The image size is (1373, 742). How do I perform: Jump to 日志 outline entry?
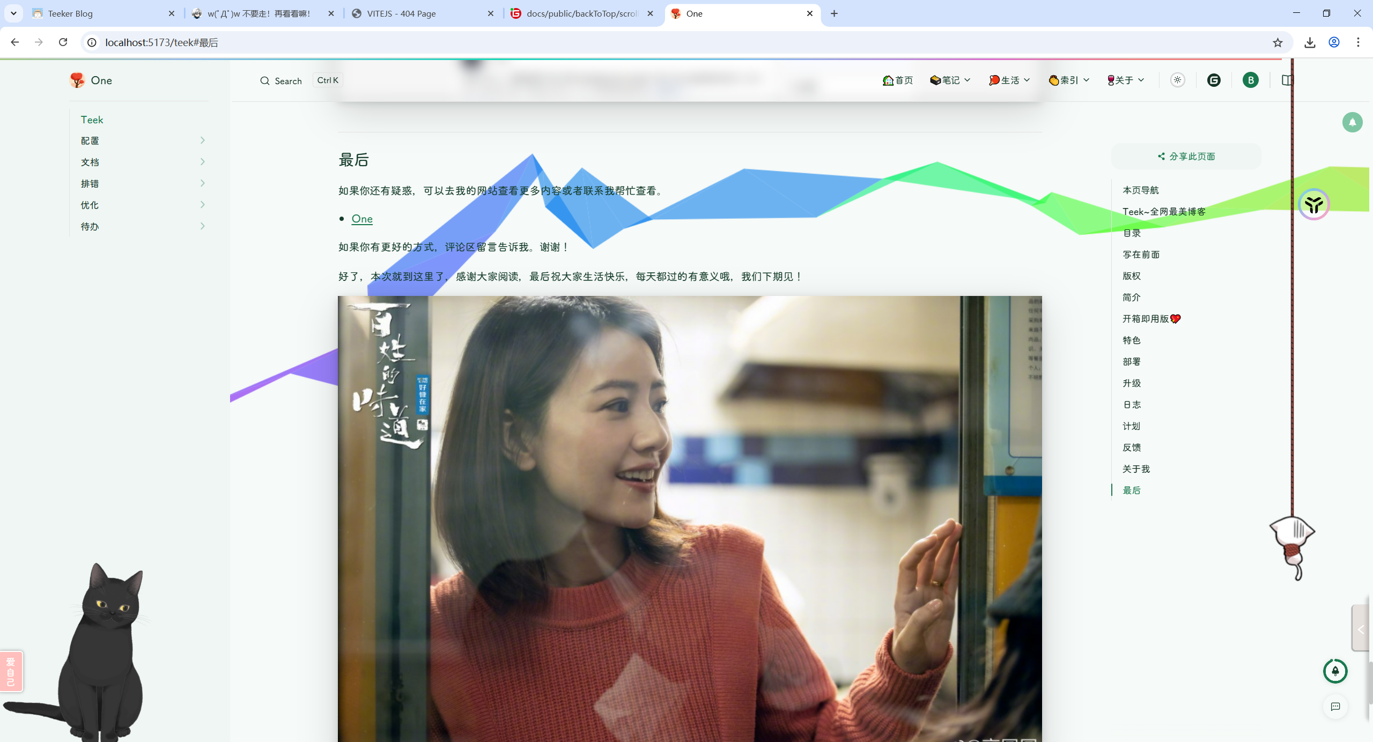tap(1132, 405)
